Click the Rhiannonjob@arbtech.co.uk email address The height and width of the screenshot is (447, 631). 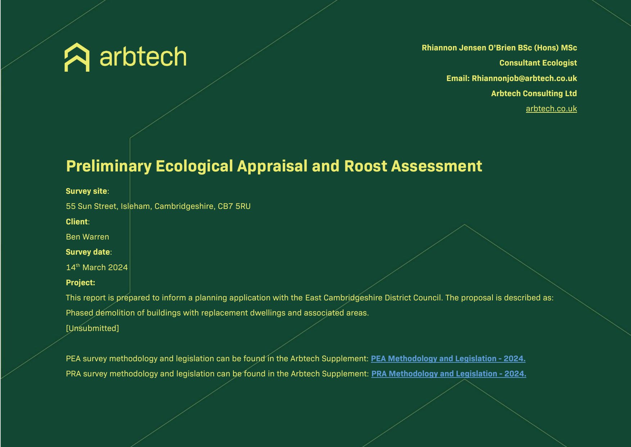coord(524,79)
